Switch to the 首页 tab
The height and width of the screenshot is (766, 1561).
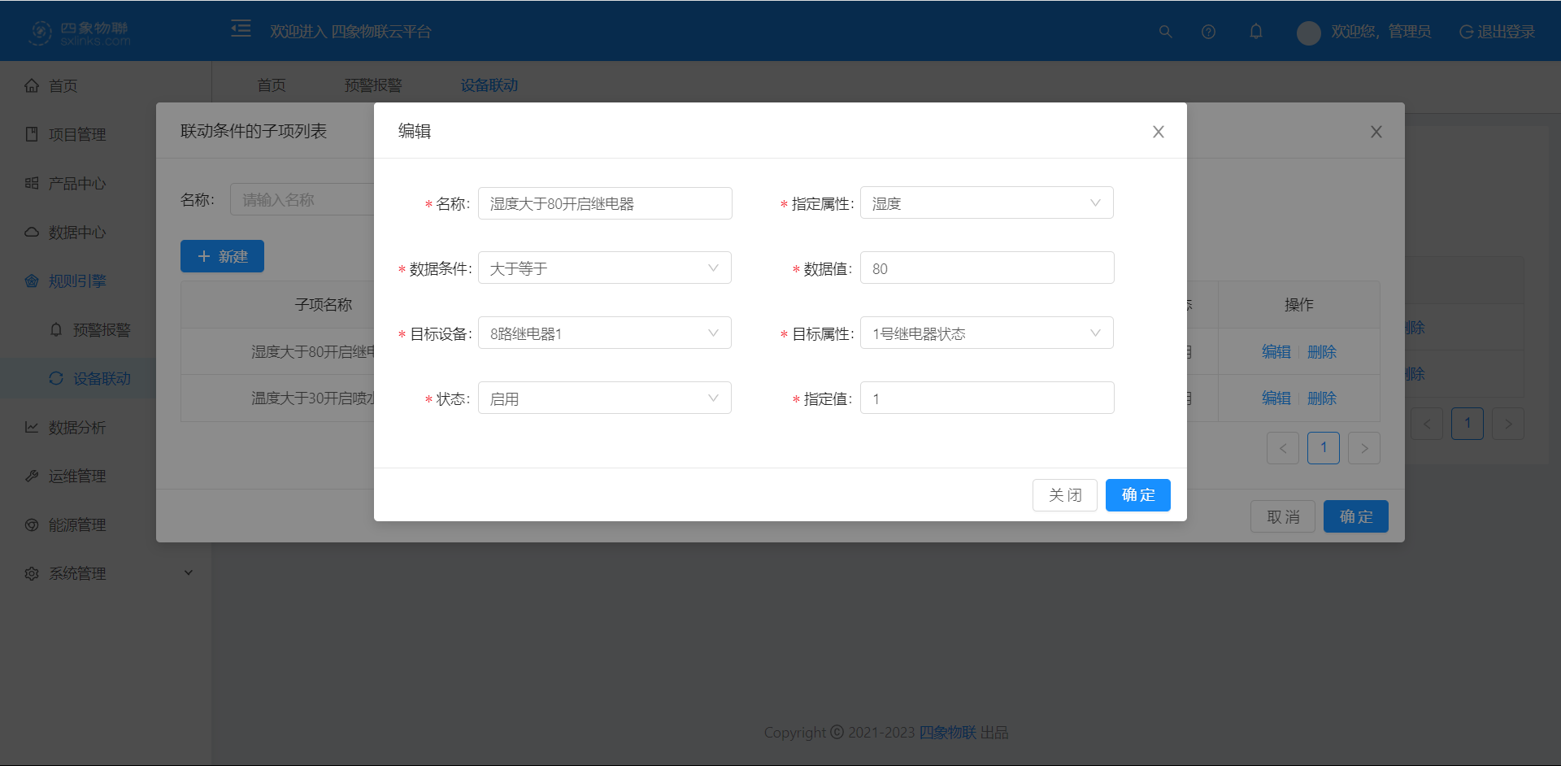pyautogui.click(x=272, y=85)
